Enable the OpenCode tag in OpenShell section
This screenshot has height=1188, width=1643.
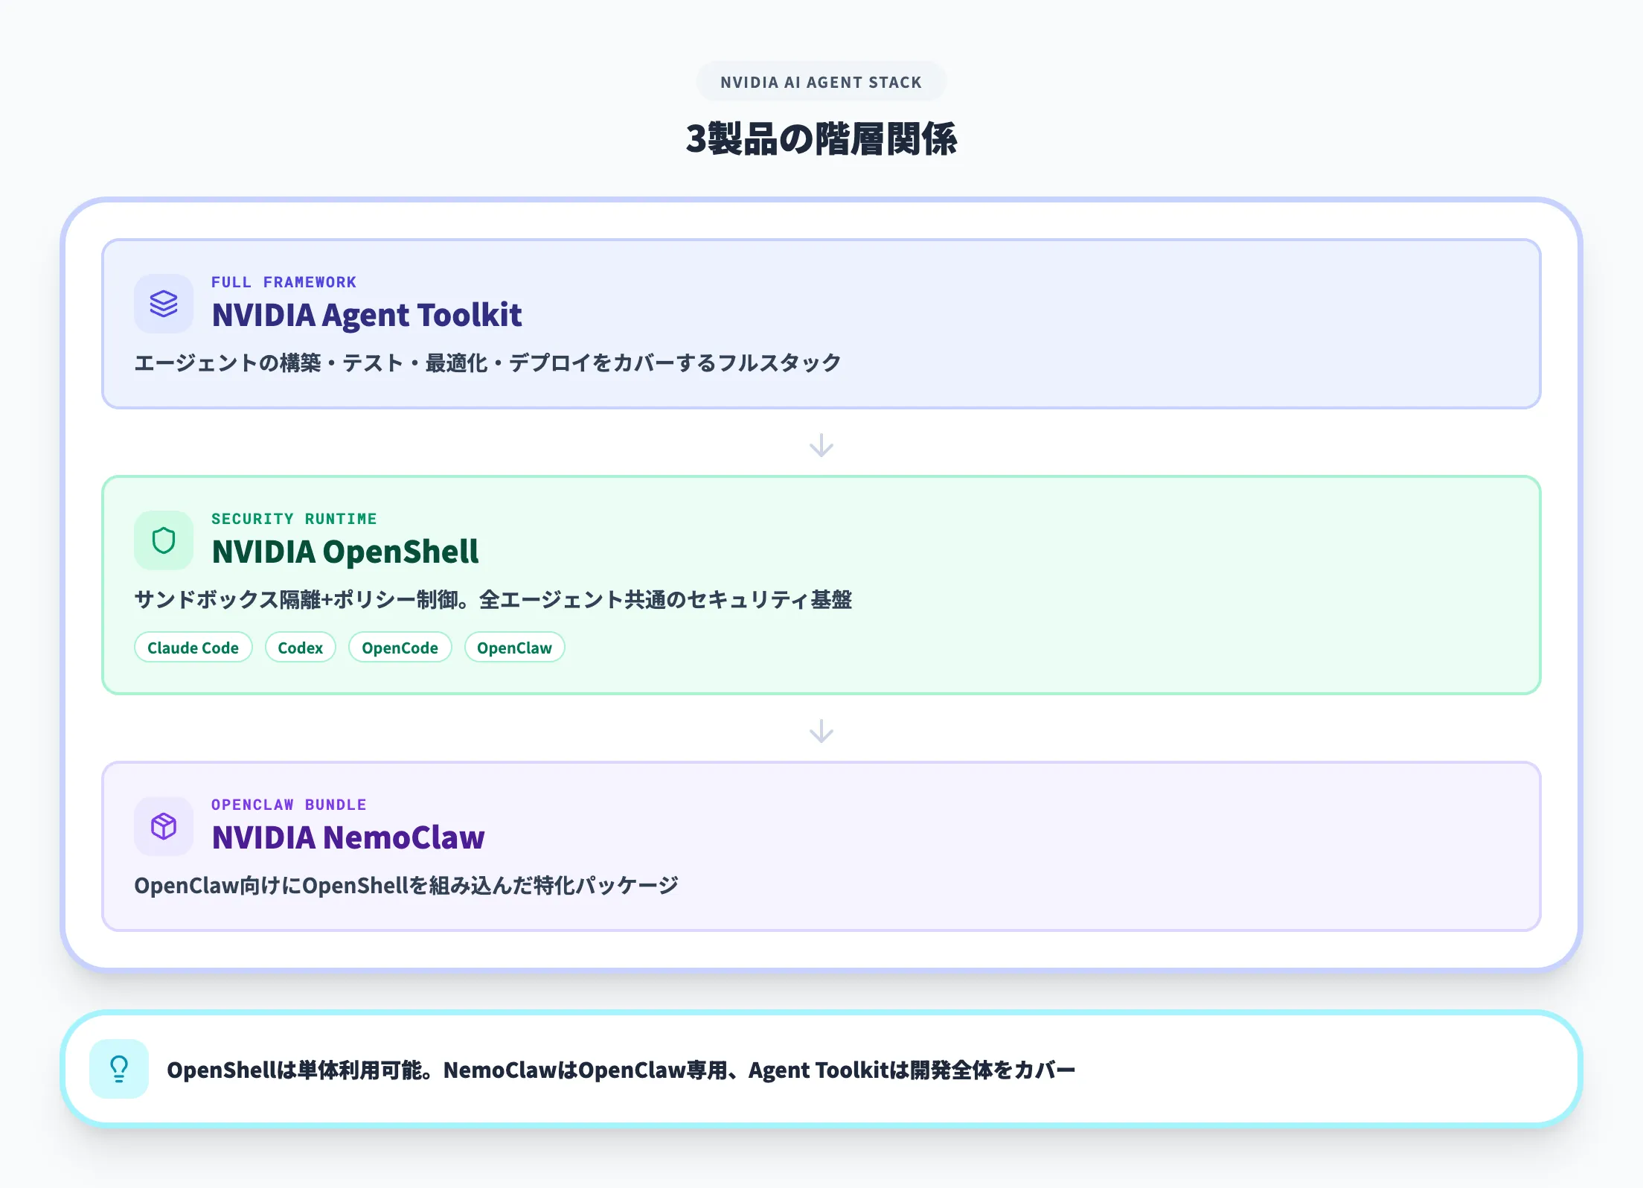pyautogui.click(x=400, y=647)
